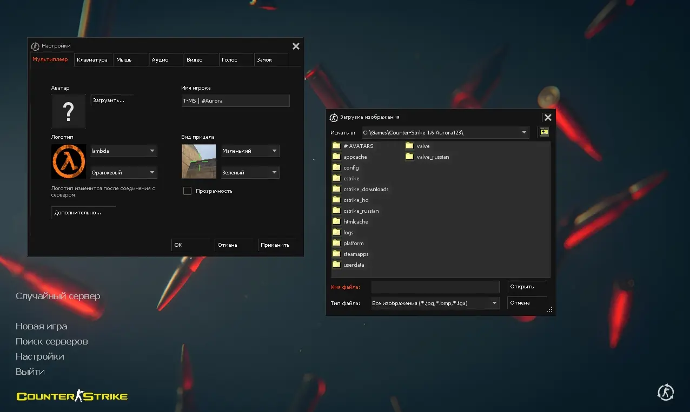Select the valve_russian folder
690x412 pixels.
(433, 157)
